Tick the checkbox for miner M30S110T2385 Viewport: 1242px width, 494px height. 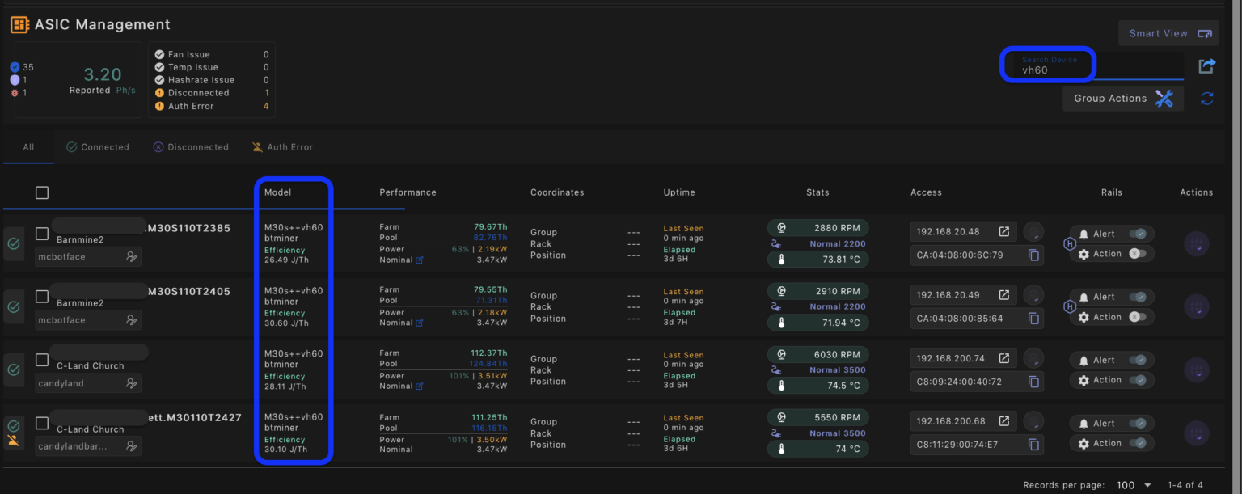(x=42, y=234)
